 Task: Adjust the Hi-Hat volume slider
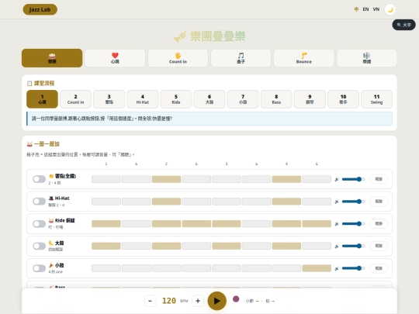click(353, 202)
